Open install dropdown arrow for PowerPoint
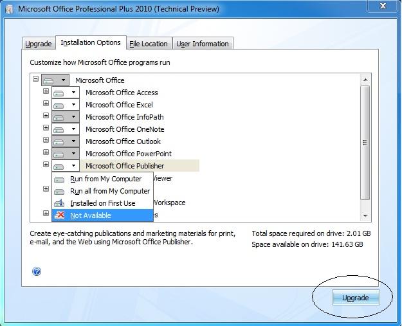 73,154
